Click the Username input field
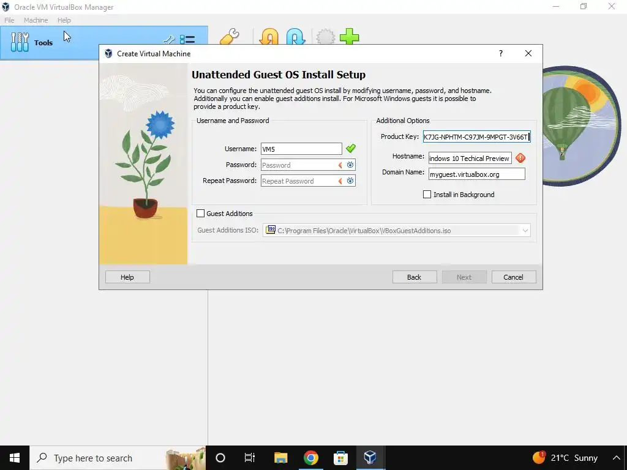Image resolution: width=627 pixels, height=470 pixels. tap(301, 149)
